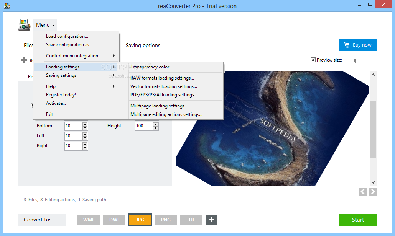Click the "3 Files" status text
The height and width of the screenshot is (236, 395).
[x=31, y=200]
